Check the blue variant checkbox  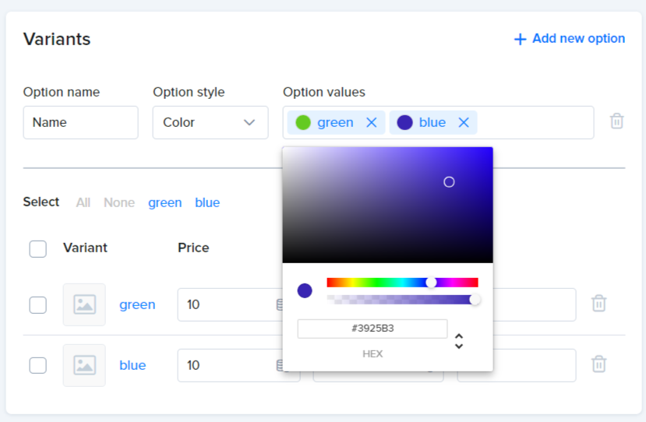[x=38, y=365]
